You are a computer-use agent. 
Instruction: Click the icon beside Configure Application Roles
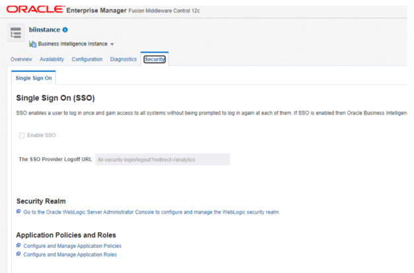pos(18,254)
